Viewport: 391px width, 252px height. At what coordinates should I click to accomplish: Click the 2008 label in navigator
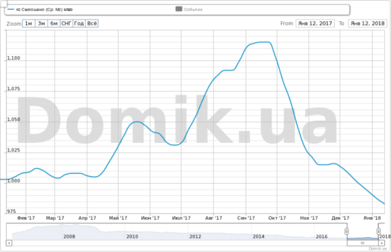click(69, 236)
